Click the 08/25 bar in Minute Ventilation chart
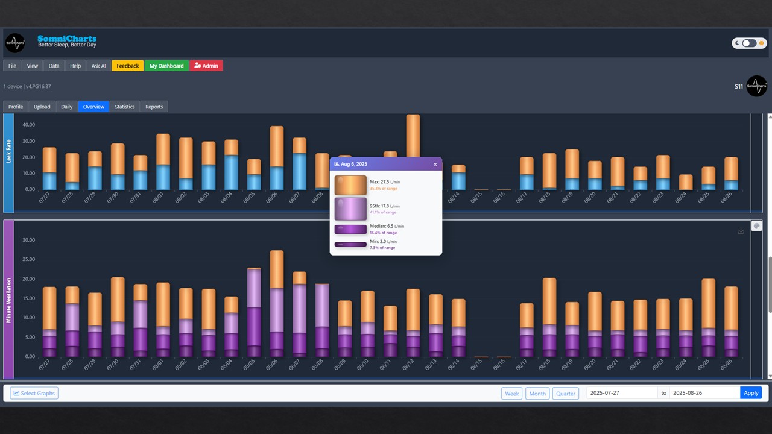 708,318
